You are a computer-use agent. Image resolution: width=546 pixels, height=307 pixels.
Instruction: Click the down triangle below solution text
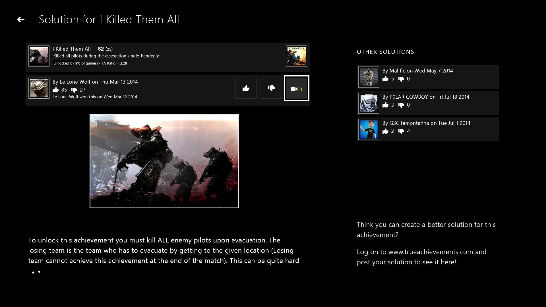tap(39, 272)
